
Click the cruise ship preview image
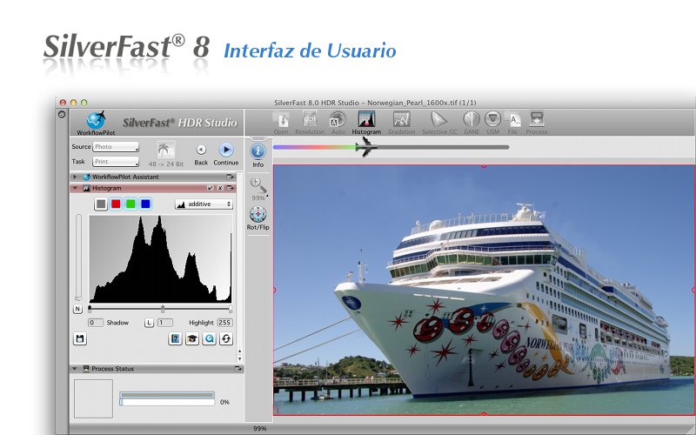(x=485, y=291)
